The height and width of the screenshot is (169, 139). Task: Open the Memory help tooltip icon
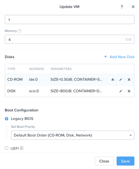20,31
